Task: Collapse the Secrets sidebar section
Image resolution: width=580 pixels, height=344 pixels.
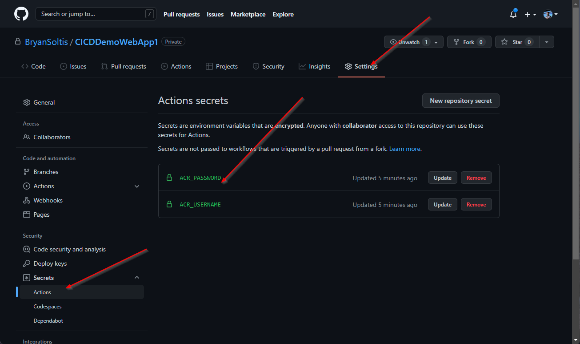Action: pos(137,278)
